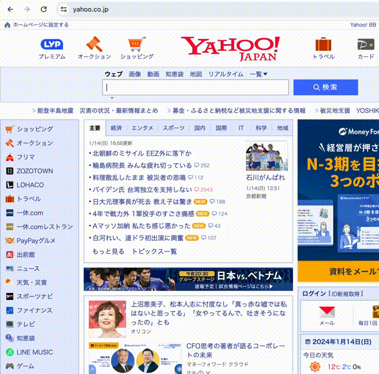Click the home icon next to ホームページに設定する
The image size is (379, 374).
pos(7,25)
